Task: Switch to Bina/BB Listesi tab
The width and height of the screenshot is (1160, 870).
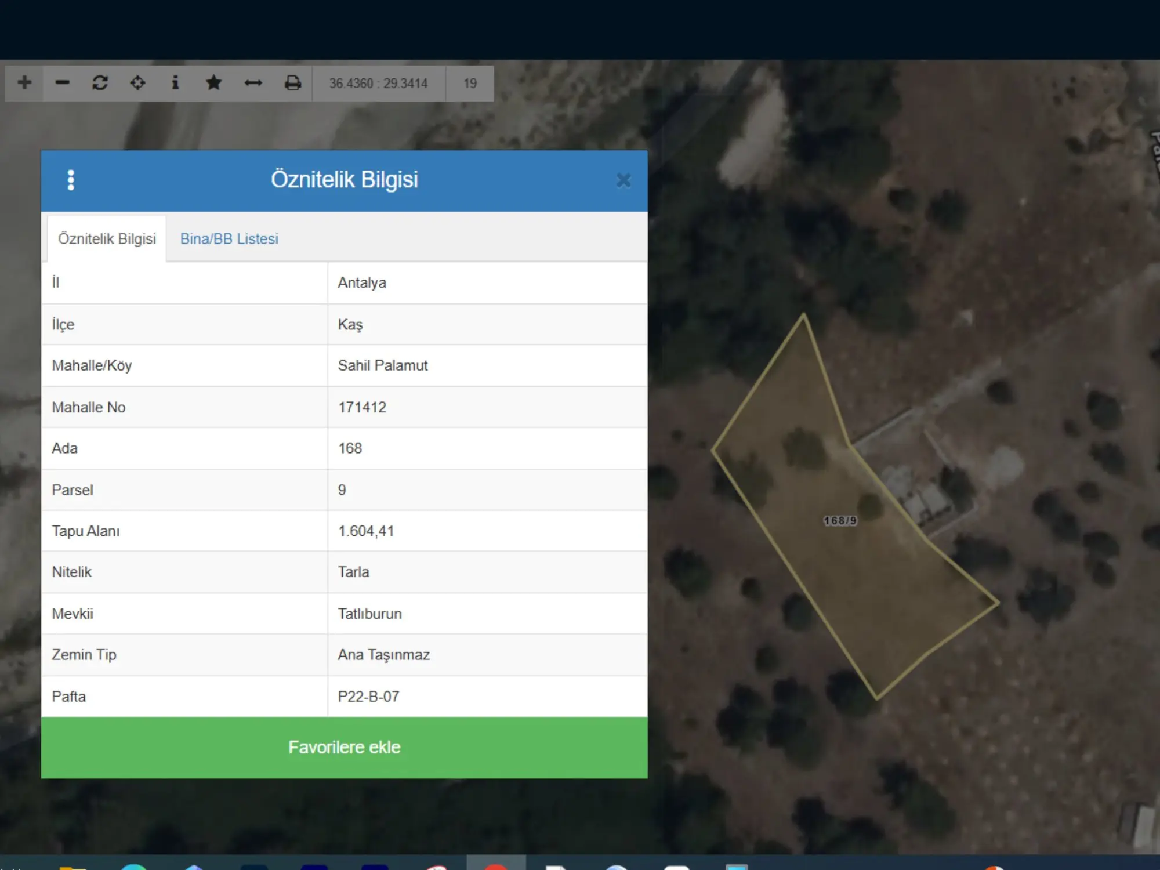Action: 229,239
